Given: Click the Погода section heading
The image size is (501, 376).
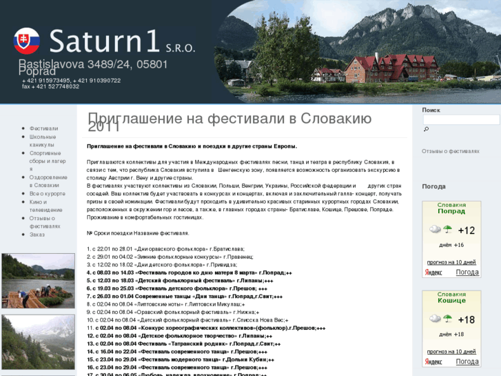Looking at the screenshot, I should click(433, 186).
